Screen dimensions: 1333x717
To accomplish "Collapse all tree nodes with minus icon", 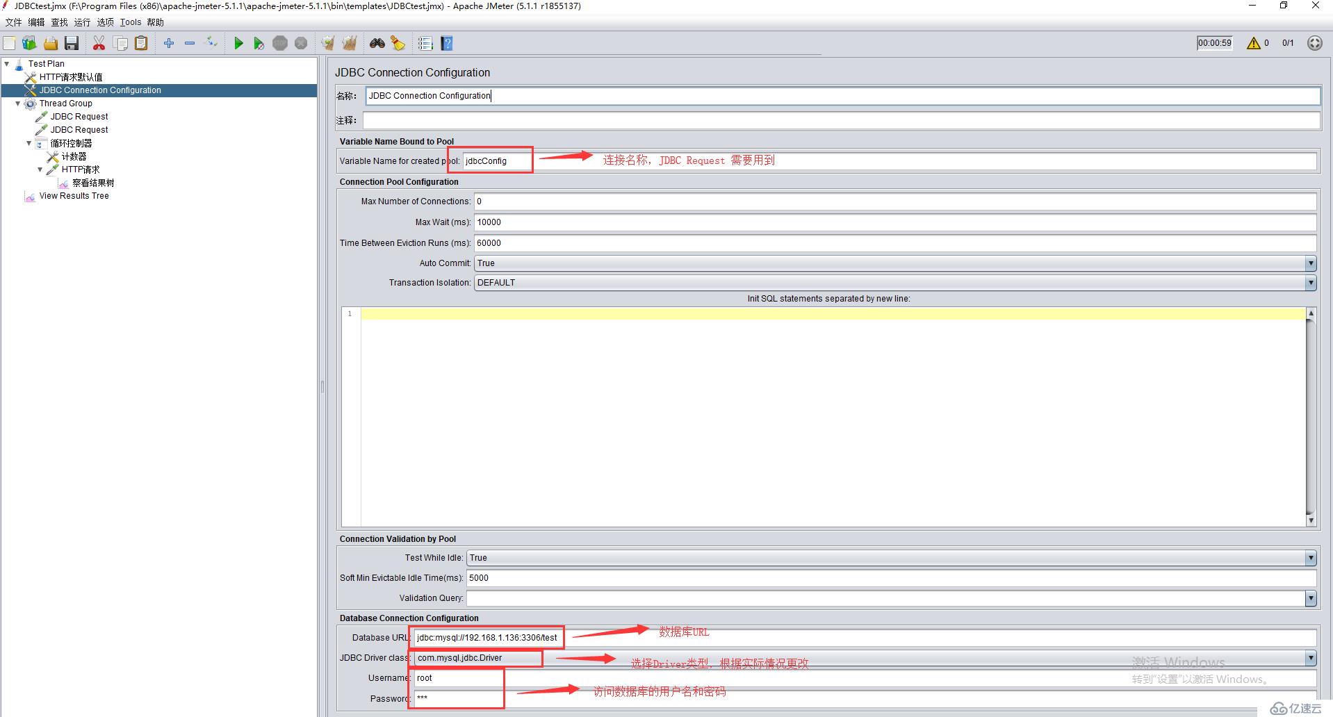I will click(x=190, y=43).
